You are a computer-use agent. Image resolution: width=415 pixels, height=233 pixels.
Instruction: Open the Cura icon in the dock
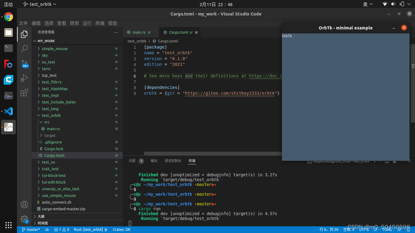tap(9, 80)
